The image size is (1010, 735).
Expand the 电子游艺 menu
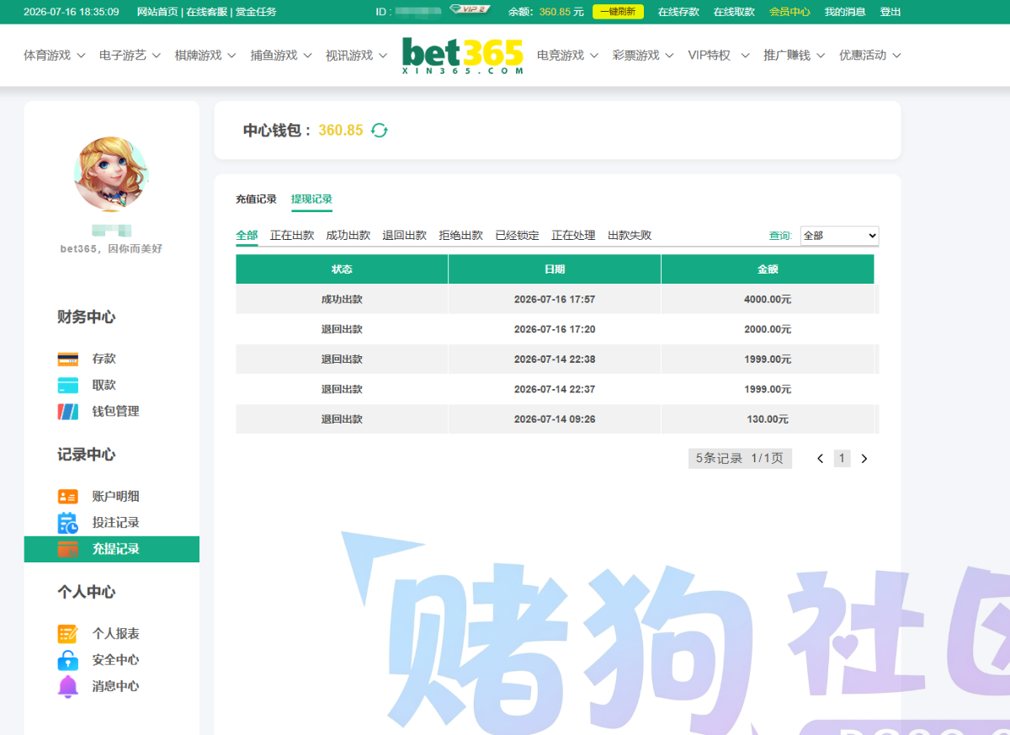point(130,56)
